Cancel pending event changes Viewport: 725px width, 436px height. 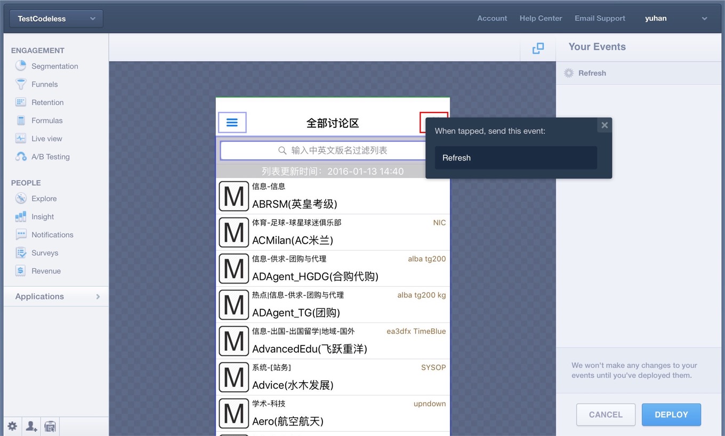[606, 414]
